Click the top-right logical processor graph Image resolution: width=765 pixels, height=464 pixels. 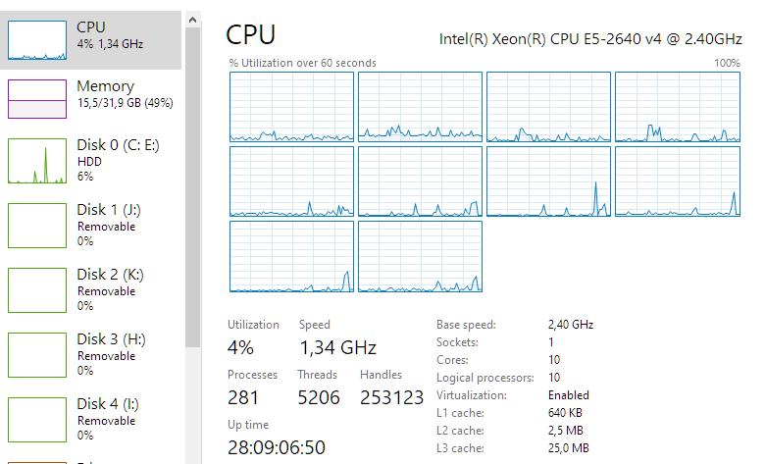pos(677,107)
